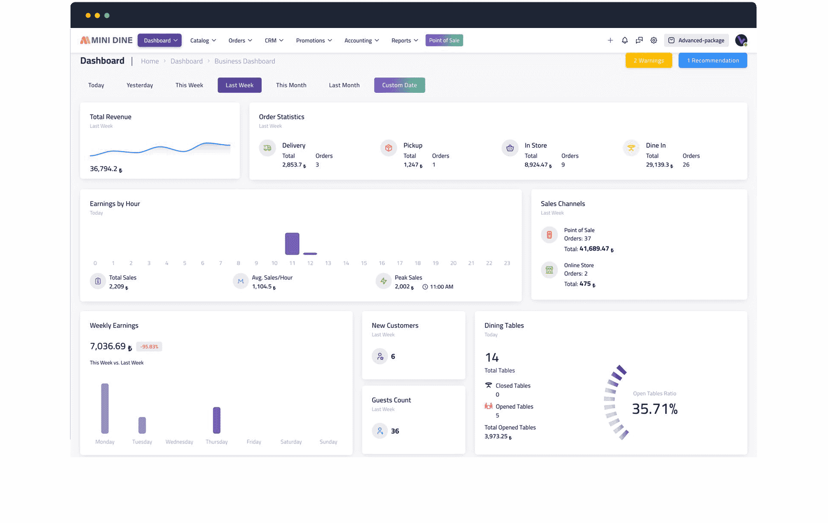
Task: Click the New Customers person icon
Action: (380, 356)
